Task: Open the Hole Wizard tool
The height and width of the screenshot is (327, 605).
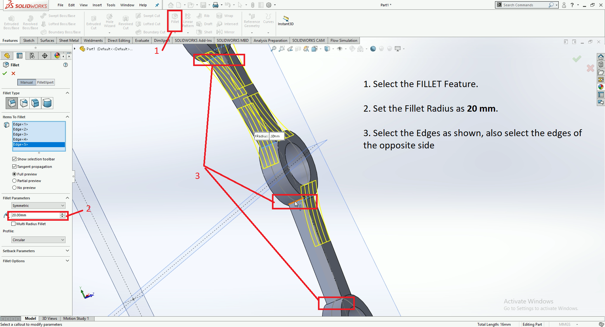Action: pyautogui.click(x=110, y=20)
